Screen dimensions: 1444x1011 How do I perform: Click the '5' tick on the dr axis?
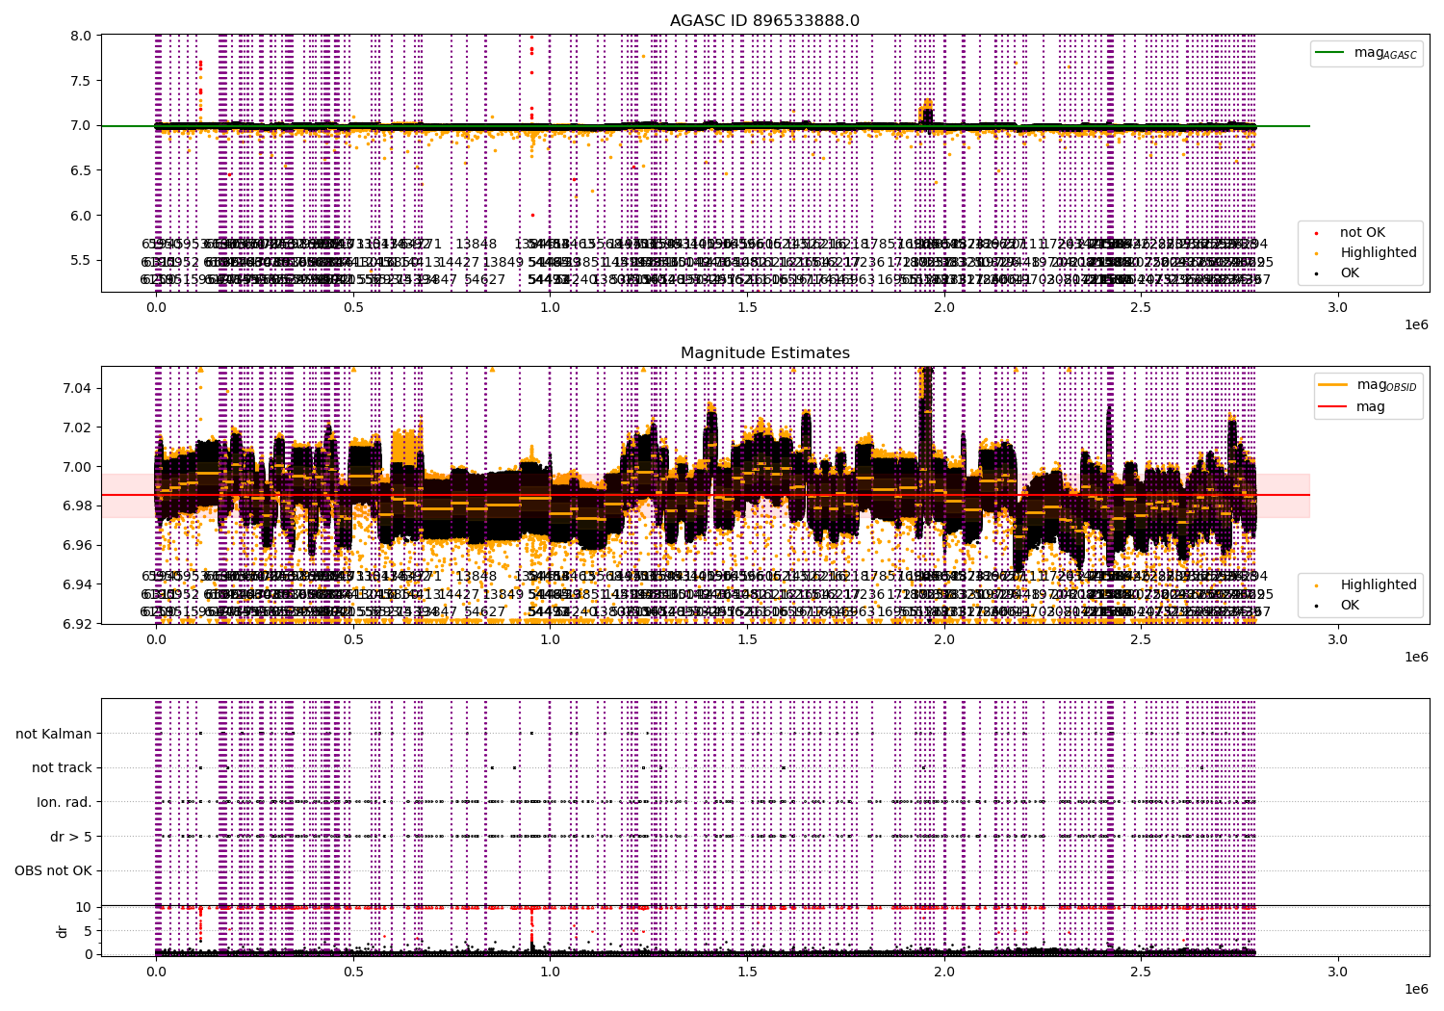click(x=88, y=930)
